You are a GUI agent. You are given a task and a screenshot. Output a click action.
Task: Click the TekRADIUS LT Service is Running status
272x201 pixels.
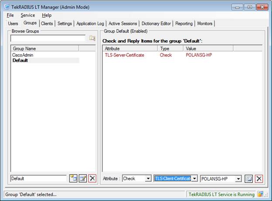click(221, 194)
